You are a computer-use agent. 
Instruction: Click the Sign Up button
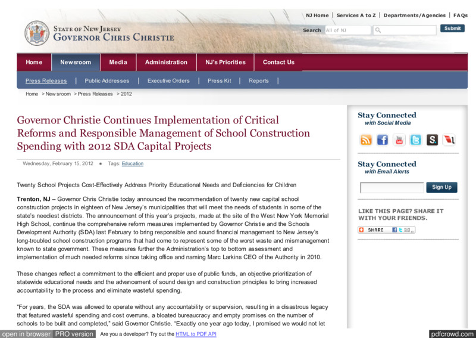(x=441, y=187)
